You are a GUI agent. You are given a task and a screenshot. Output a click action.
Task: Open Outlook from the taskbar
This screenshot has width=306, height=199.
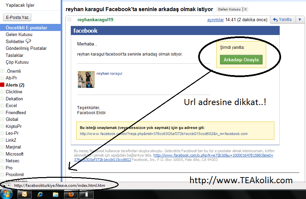[24, 194]
